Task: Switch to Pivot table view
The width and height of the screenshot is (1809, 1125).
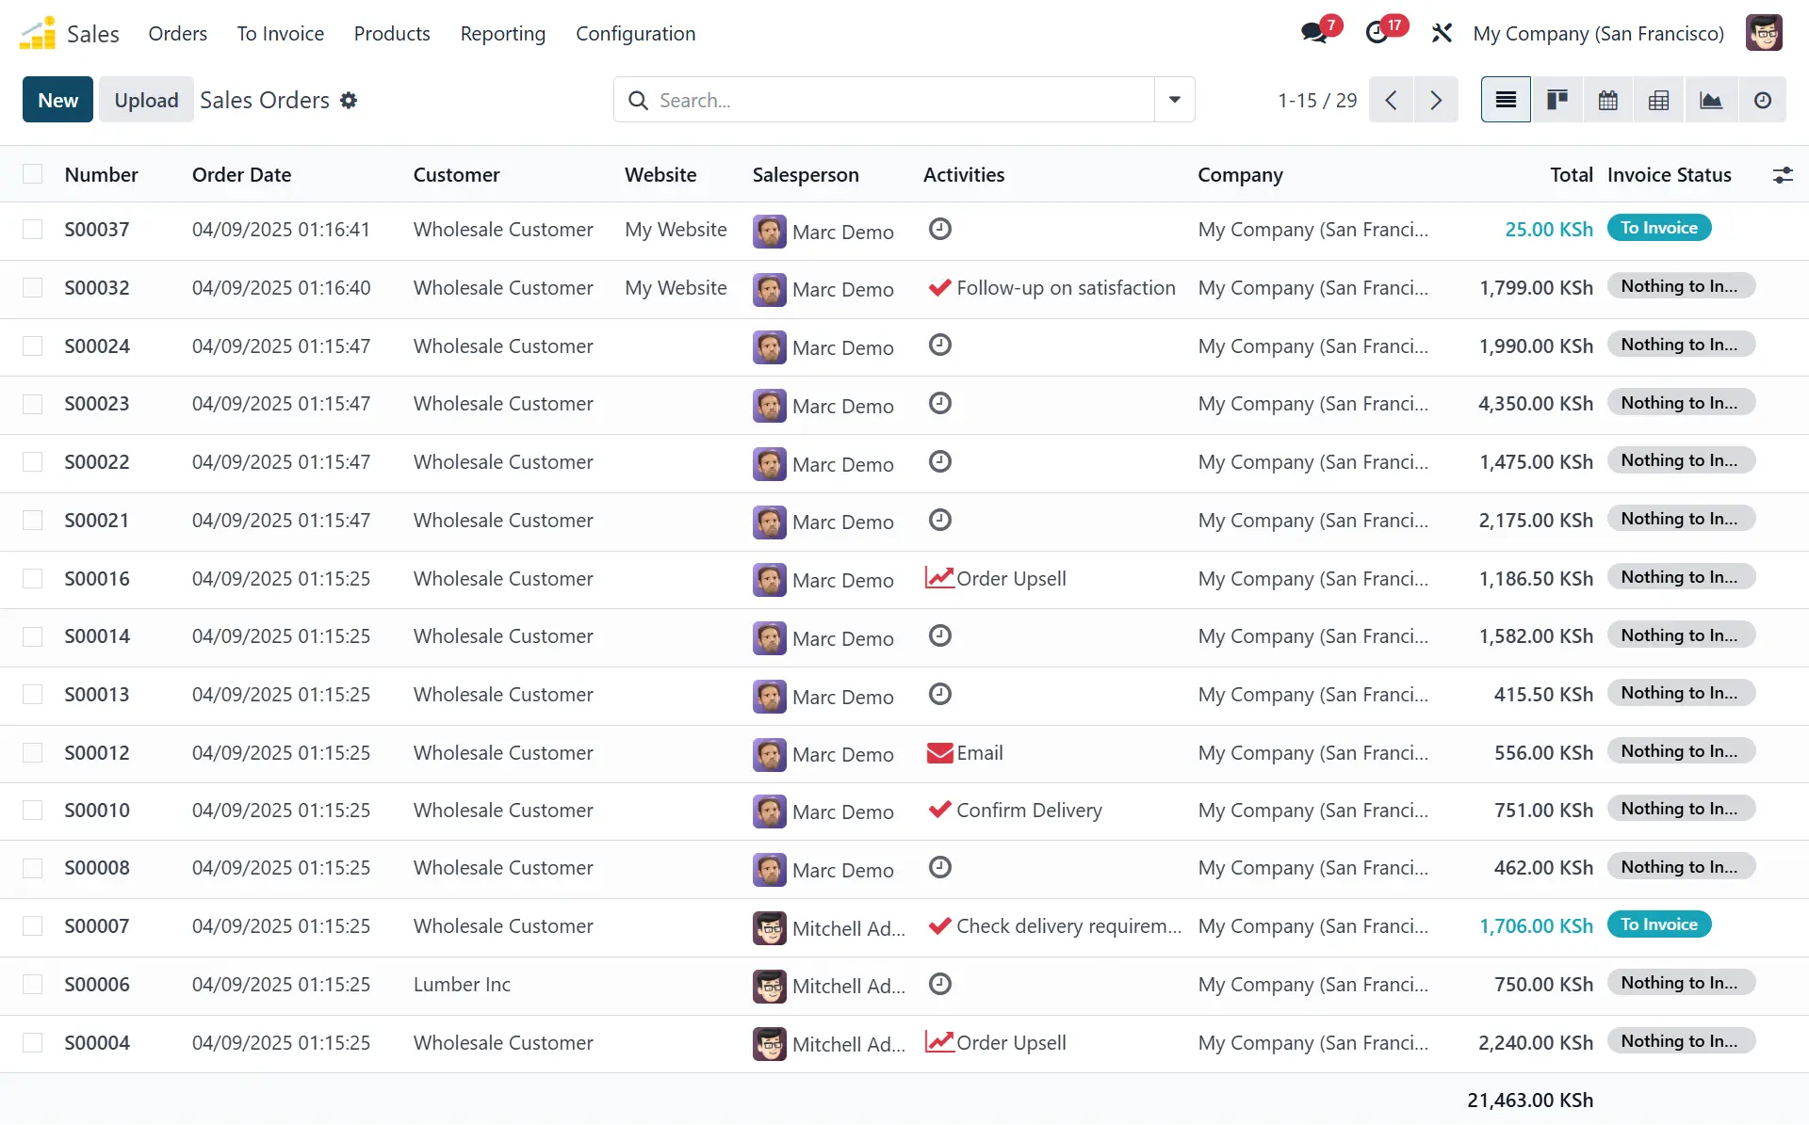Action: 1658,100
